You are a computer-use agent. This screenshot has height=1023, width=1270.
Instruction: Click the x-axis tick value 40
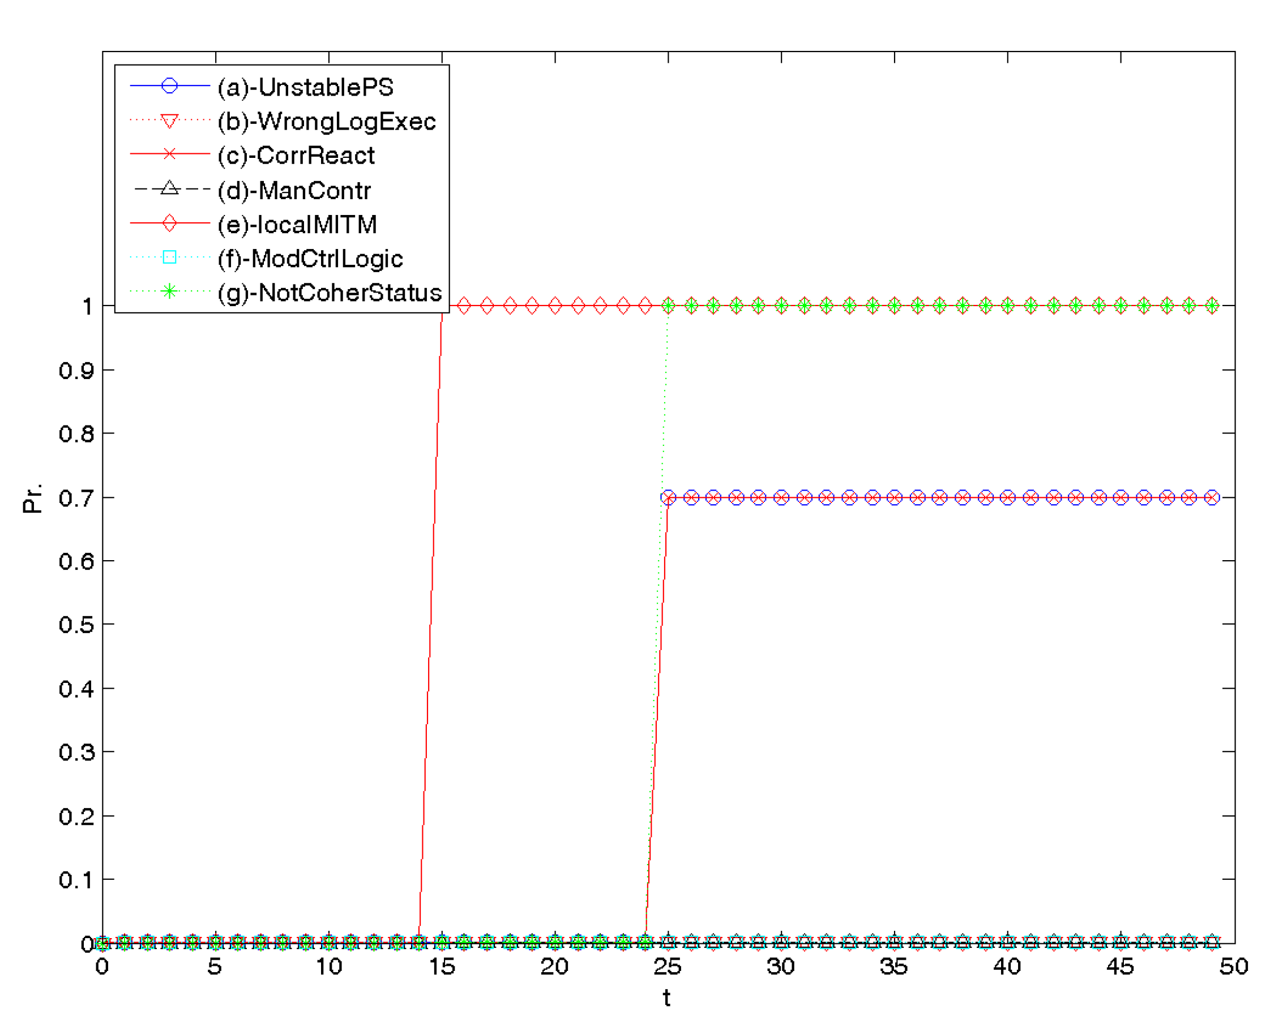[x=1007, y=967]
